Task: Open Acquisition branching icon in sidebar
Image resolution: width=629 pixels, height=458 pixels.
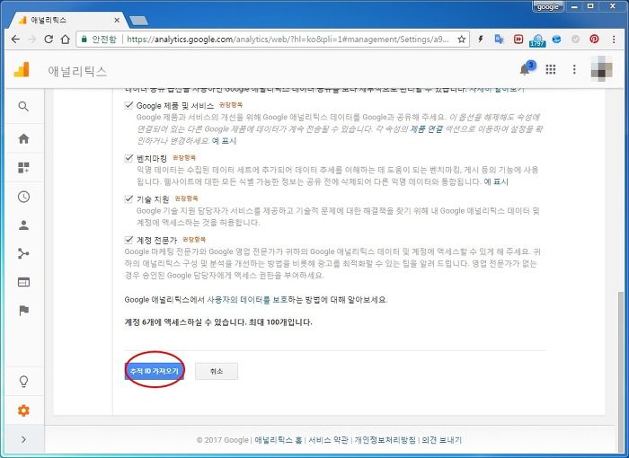Action: coord(23,253)
